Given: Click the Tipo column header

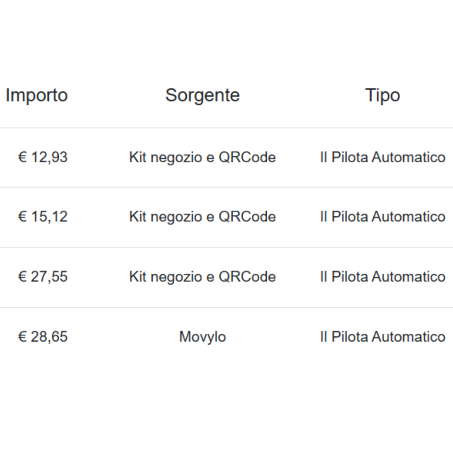Looking at the screenshot, I should [x=383, y=96].
